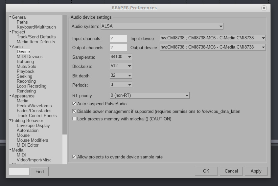Select the General category label
The height and width of the screenshot is (186, 278).
[19, 17]
